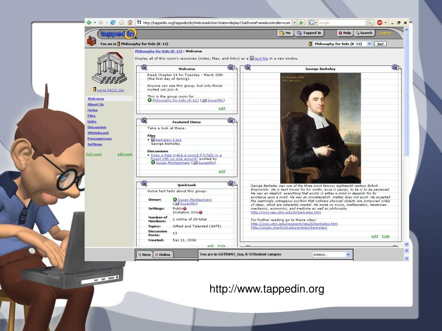Expand the Philosophy for Kids room dropdown

click(369, 44)
